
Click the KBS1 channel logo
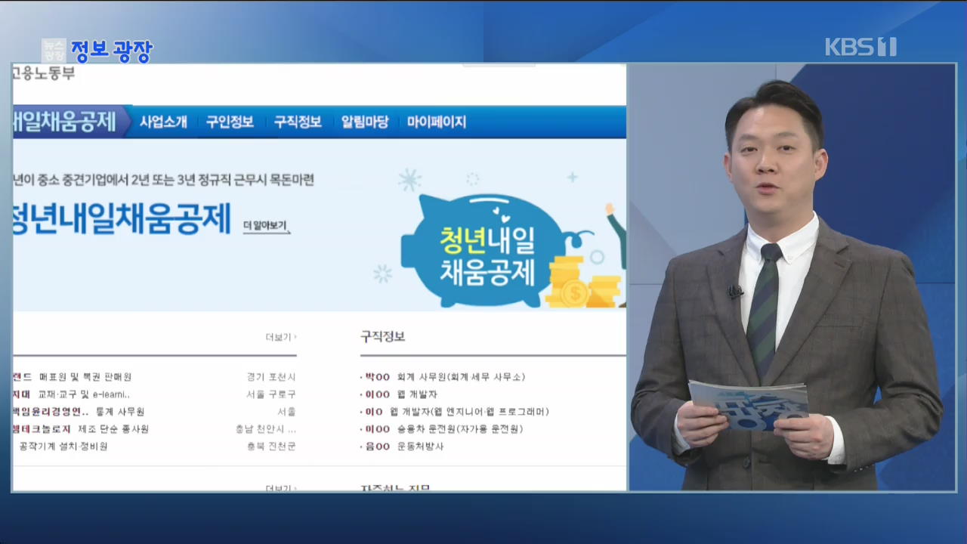[860, 47]
